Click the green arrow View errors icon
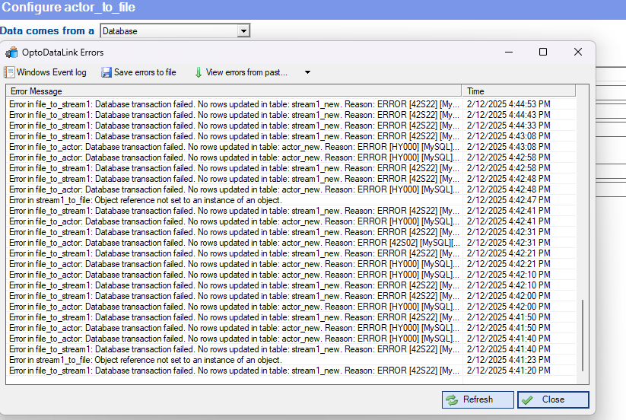This screenshot has height=420, width=626. [x=199, y=72]
